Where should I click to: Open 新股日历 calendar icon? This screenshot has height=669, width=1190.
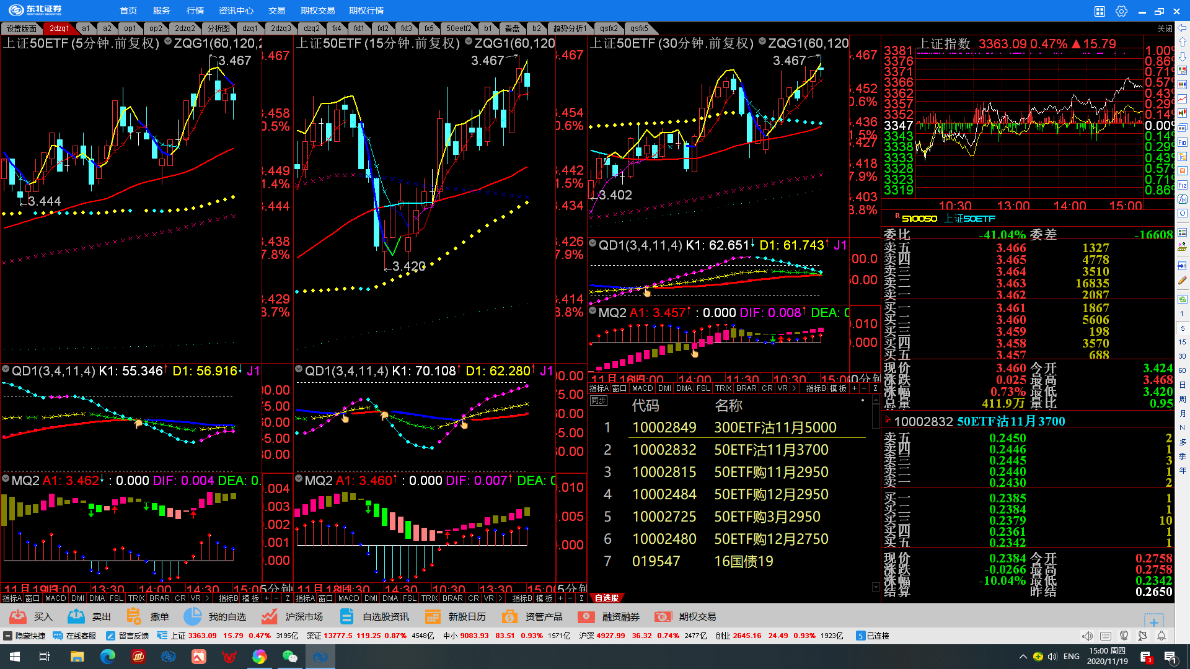tap(433, 616)
